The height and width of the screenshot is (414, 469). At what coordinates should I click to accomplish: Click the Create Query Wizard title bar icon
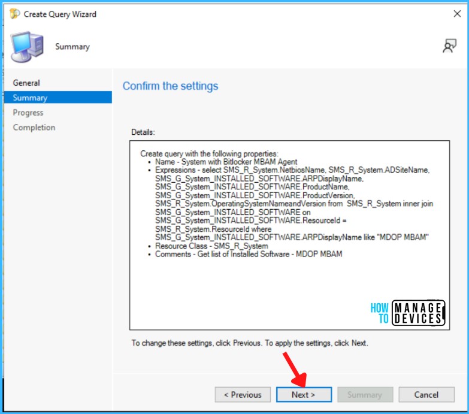(x=14, y=14)
